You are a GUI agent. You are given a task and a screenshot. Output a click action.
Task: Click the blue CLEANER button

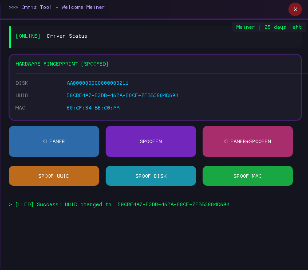pyautogui.click(x=54, y=141)
